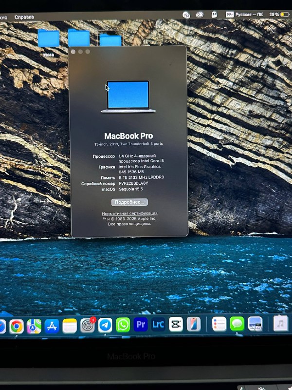The image size is (292, 390).
Task: Click the MacBook image in About window
Action: pos(128,97)
